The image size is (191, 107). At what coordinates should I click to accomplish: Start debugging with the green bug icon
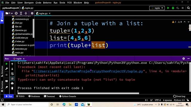pos(173,8)
